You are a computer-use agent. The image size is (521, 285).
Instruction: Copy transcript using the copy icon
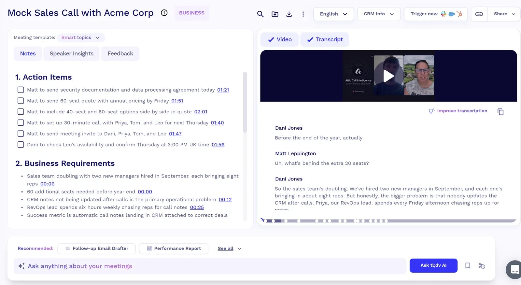500,112
